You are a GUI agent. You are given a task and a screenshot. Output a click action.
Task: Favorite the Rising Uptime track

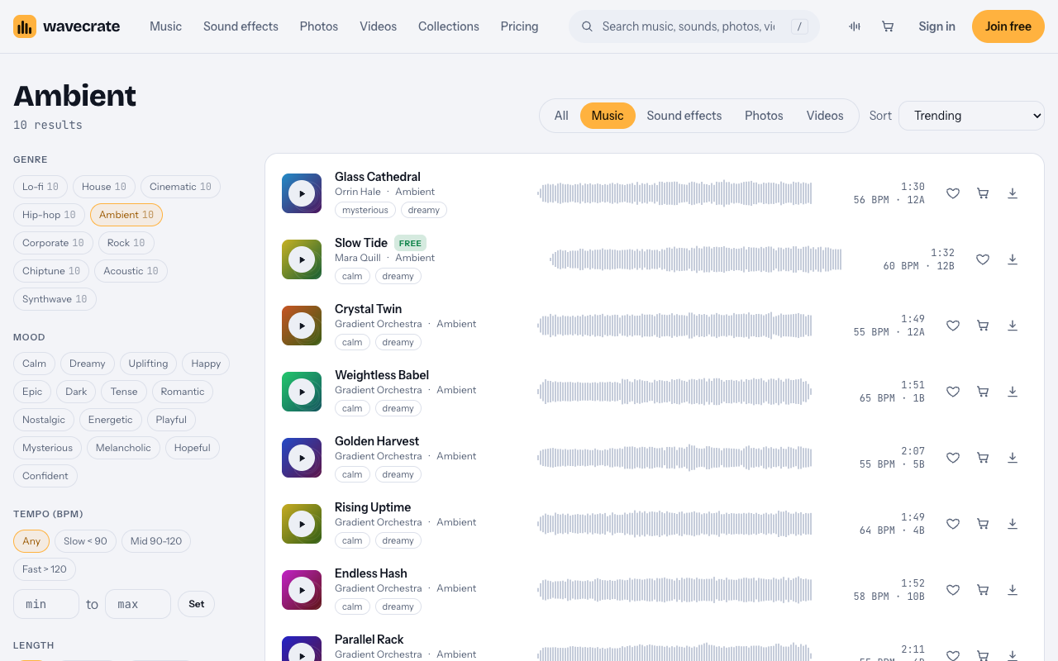(x=953, y=524)
